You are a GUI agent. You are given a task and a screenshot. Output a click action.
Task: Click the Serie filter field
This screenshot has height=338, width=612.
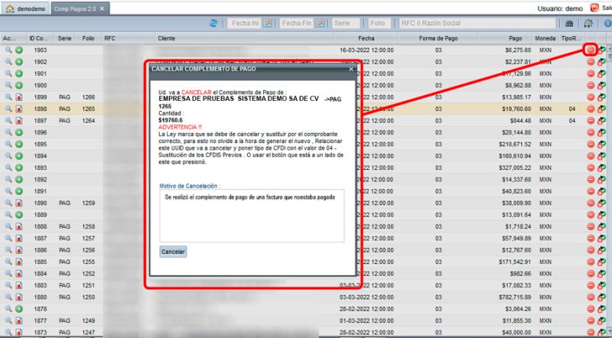(349, 24)
